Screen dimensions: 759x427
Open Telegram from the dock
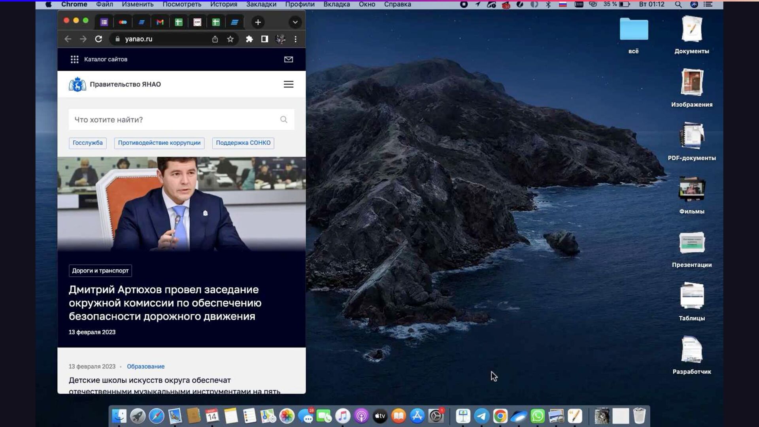481,416
